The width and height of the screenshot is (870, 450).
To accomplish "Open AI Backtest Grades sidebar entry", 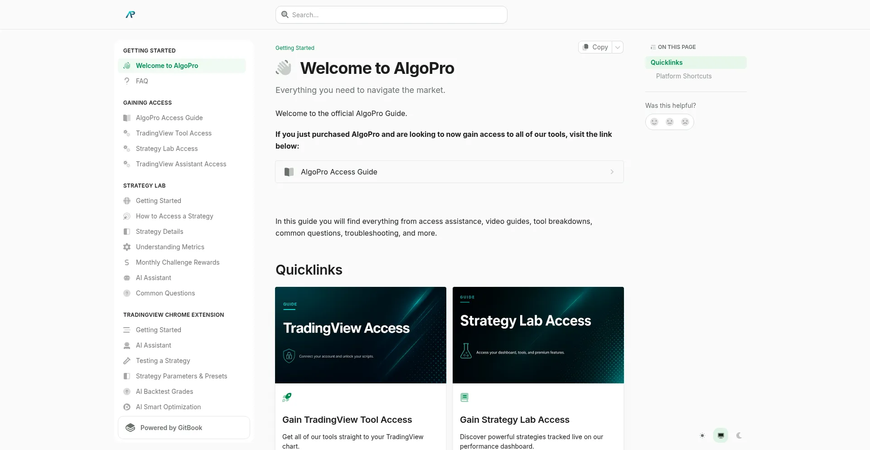I will tap(182, 392).
